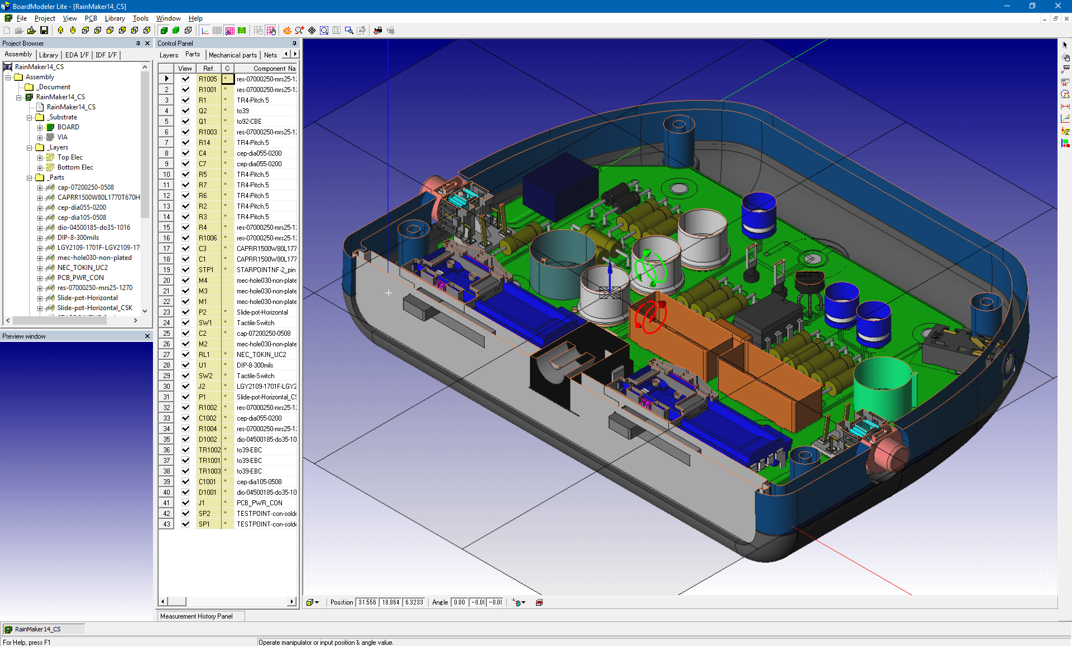Select the move part hand tool

[1065, 57]
